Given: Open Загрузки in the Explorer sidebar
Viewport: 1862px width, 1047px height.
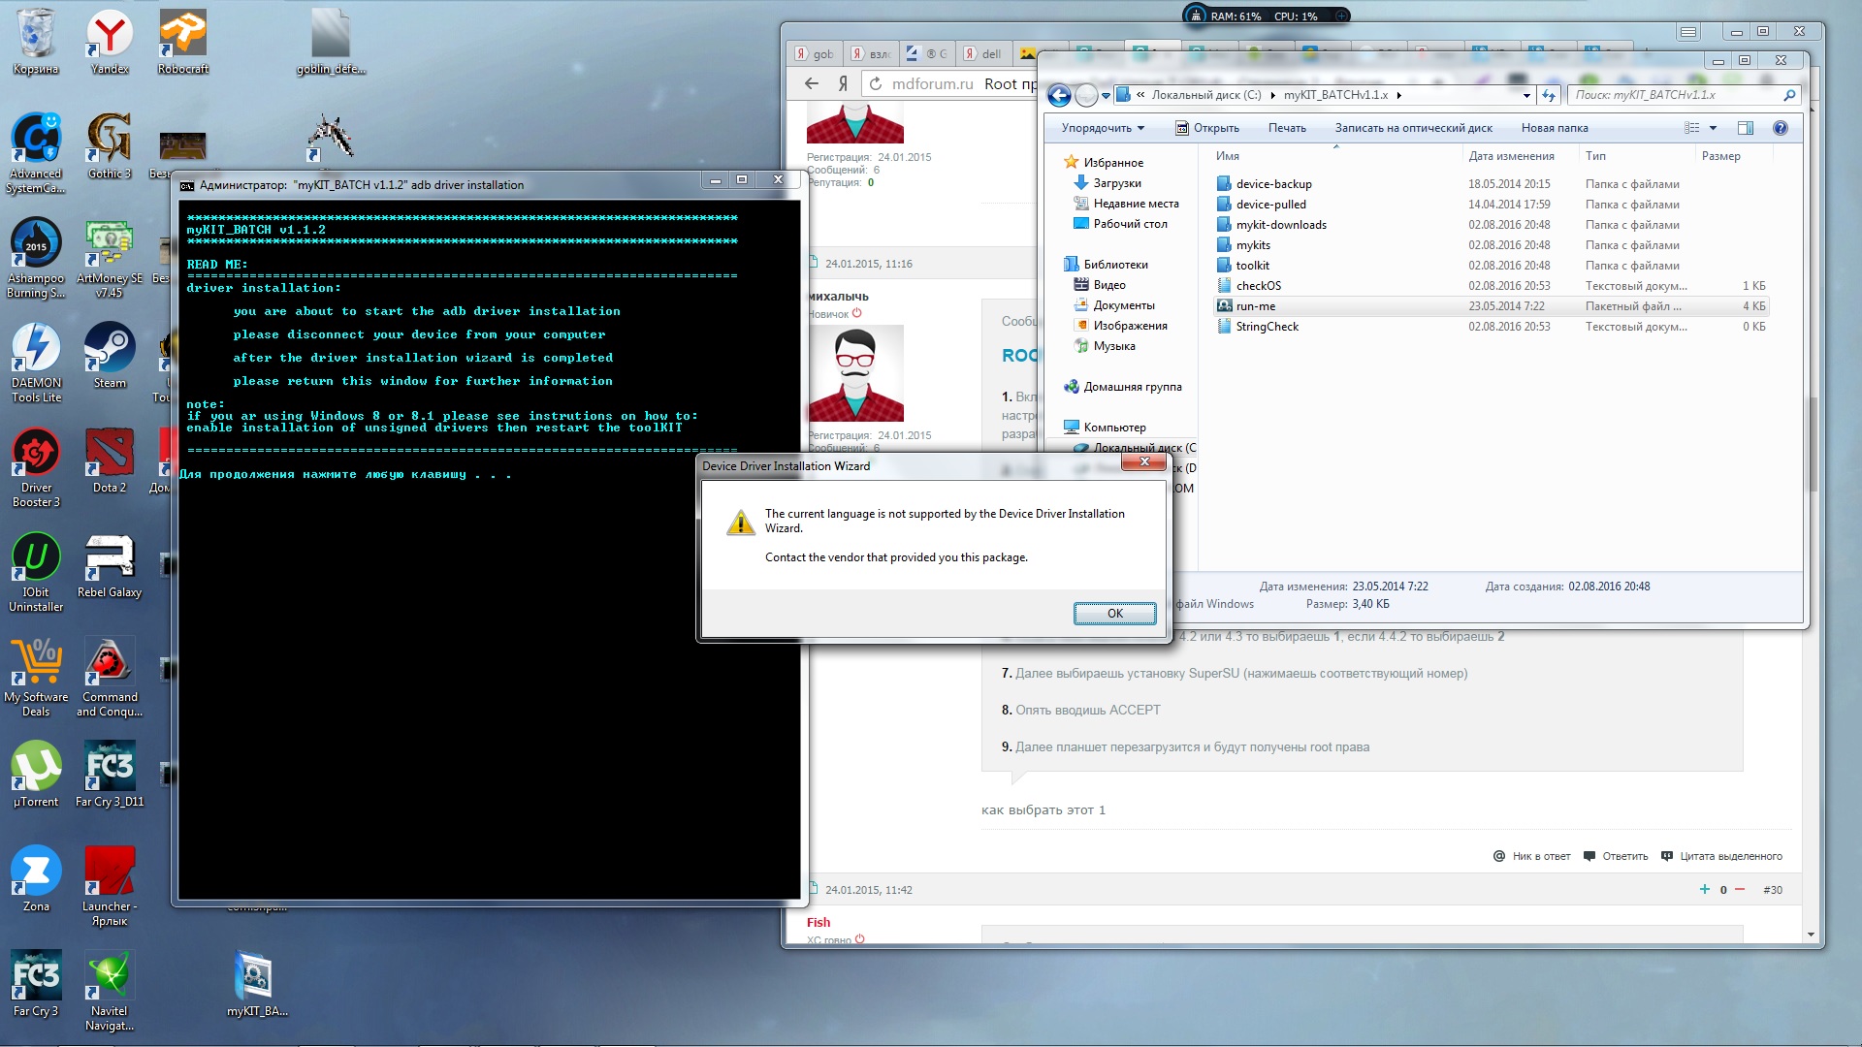Looking at the screenshot, I should [x=1116, y=183].
